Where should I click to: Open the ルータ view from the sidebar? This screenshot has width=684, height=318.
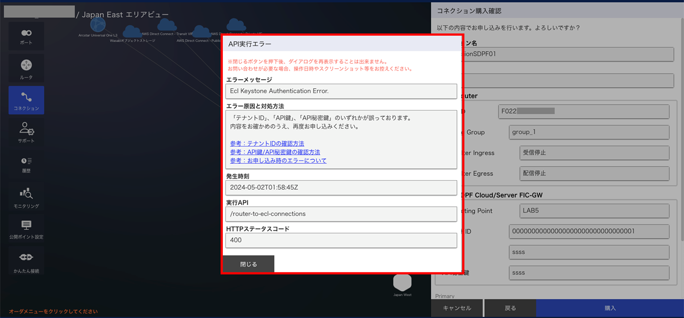point(26,68)
